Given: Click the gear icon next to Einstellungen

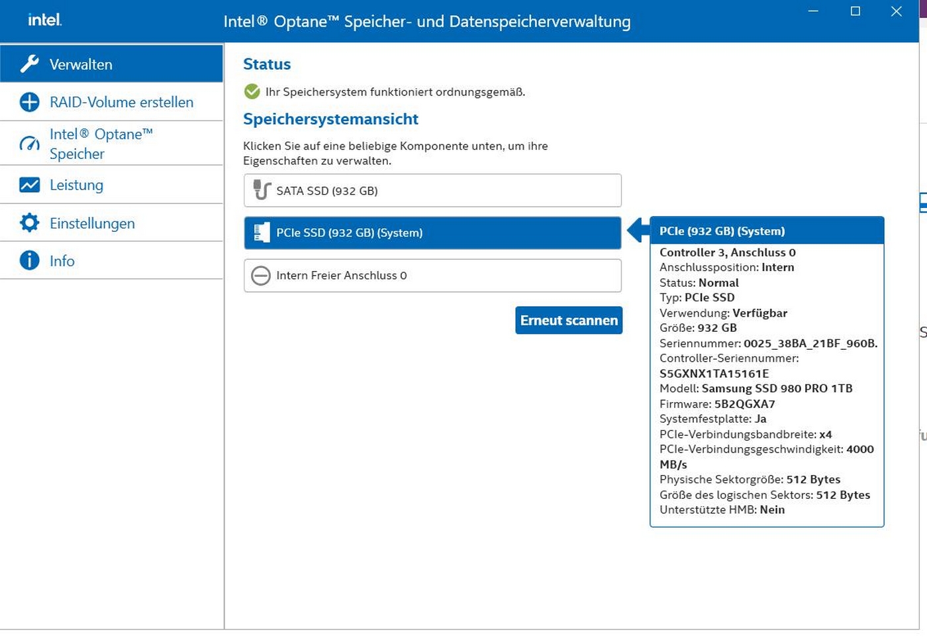Looking at the screenshot, I should pyautogui.click(x=29, y=223).
